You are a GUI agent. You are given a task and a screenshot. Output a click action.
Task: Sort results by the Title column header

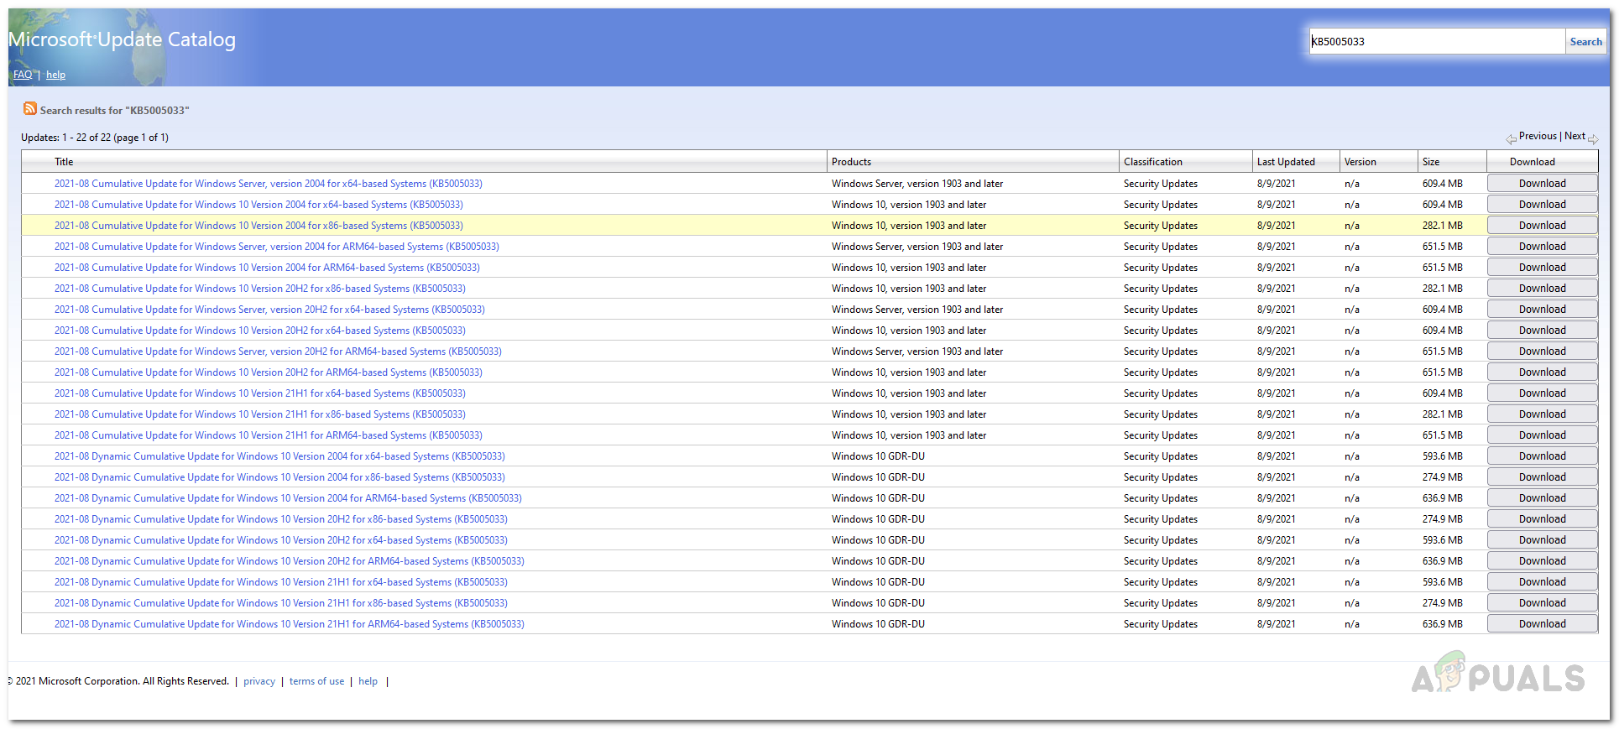(64, 162)
